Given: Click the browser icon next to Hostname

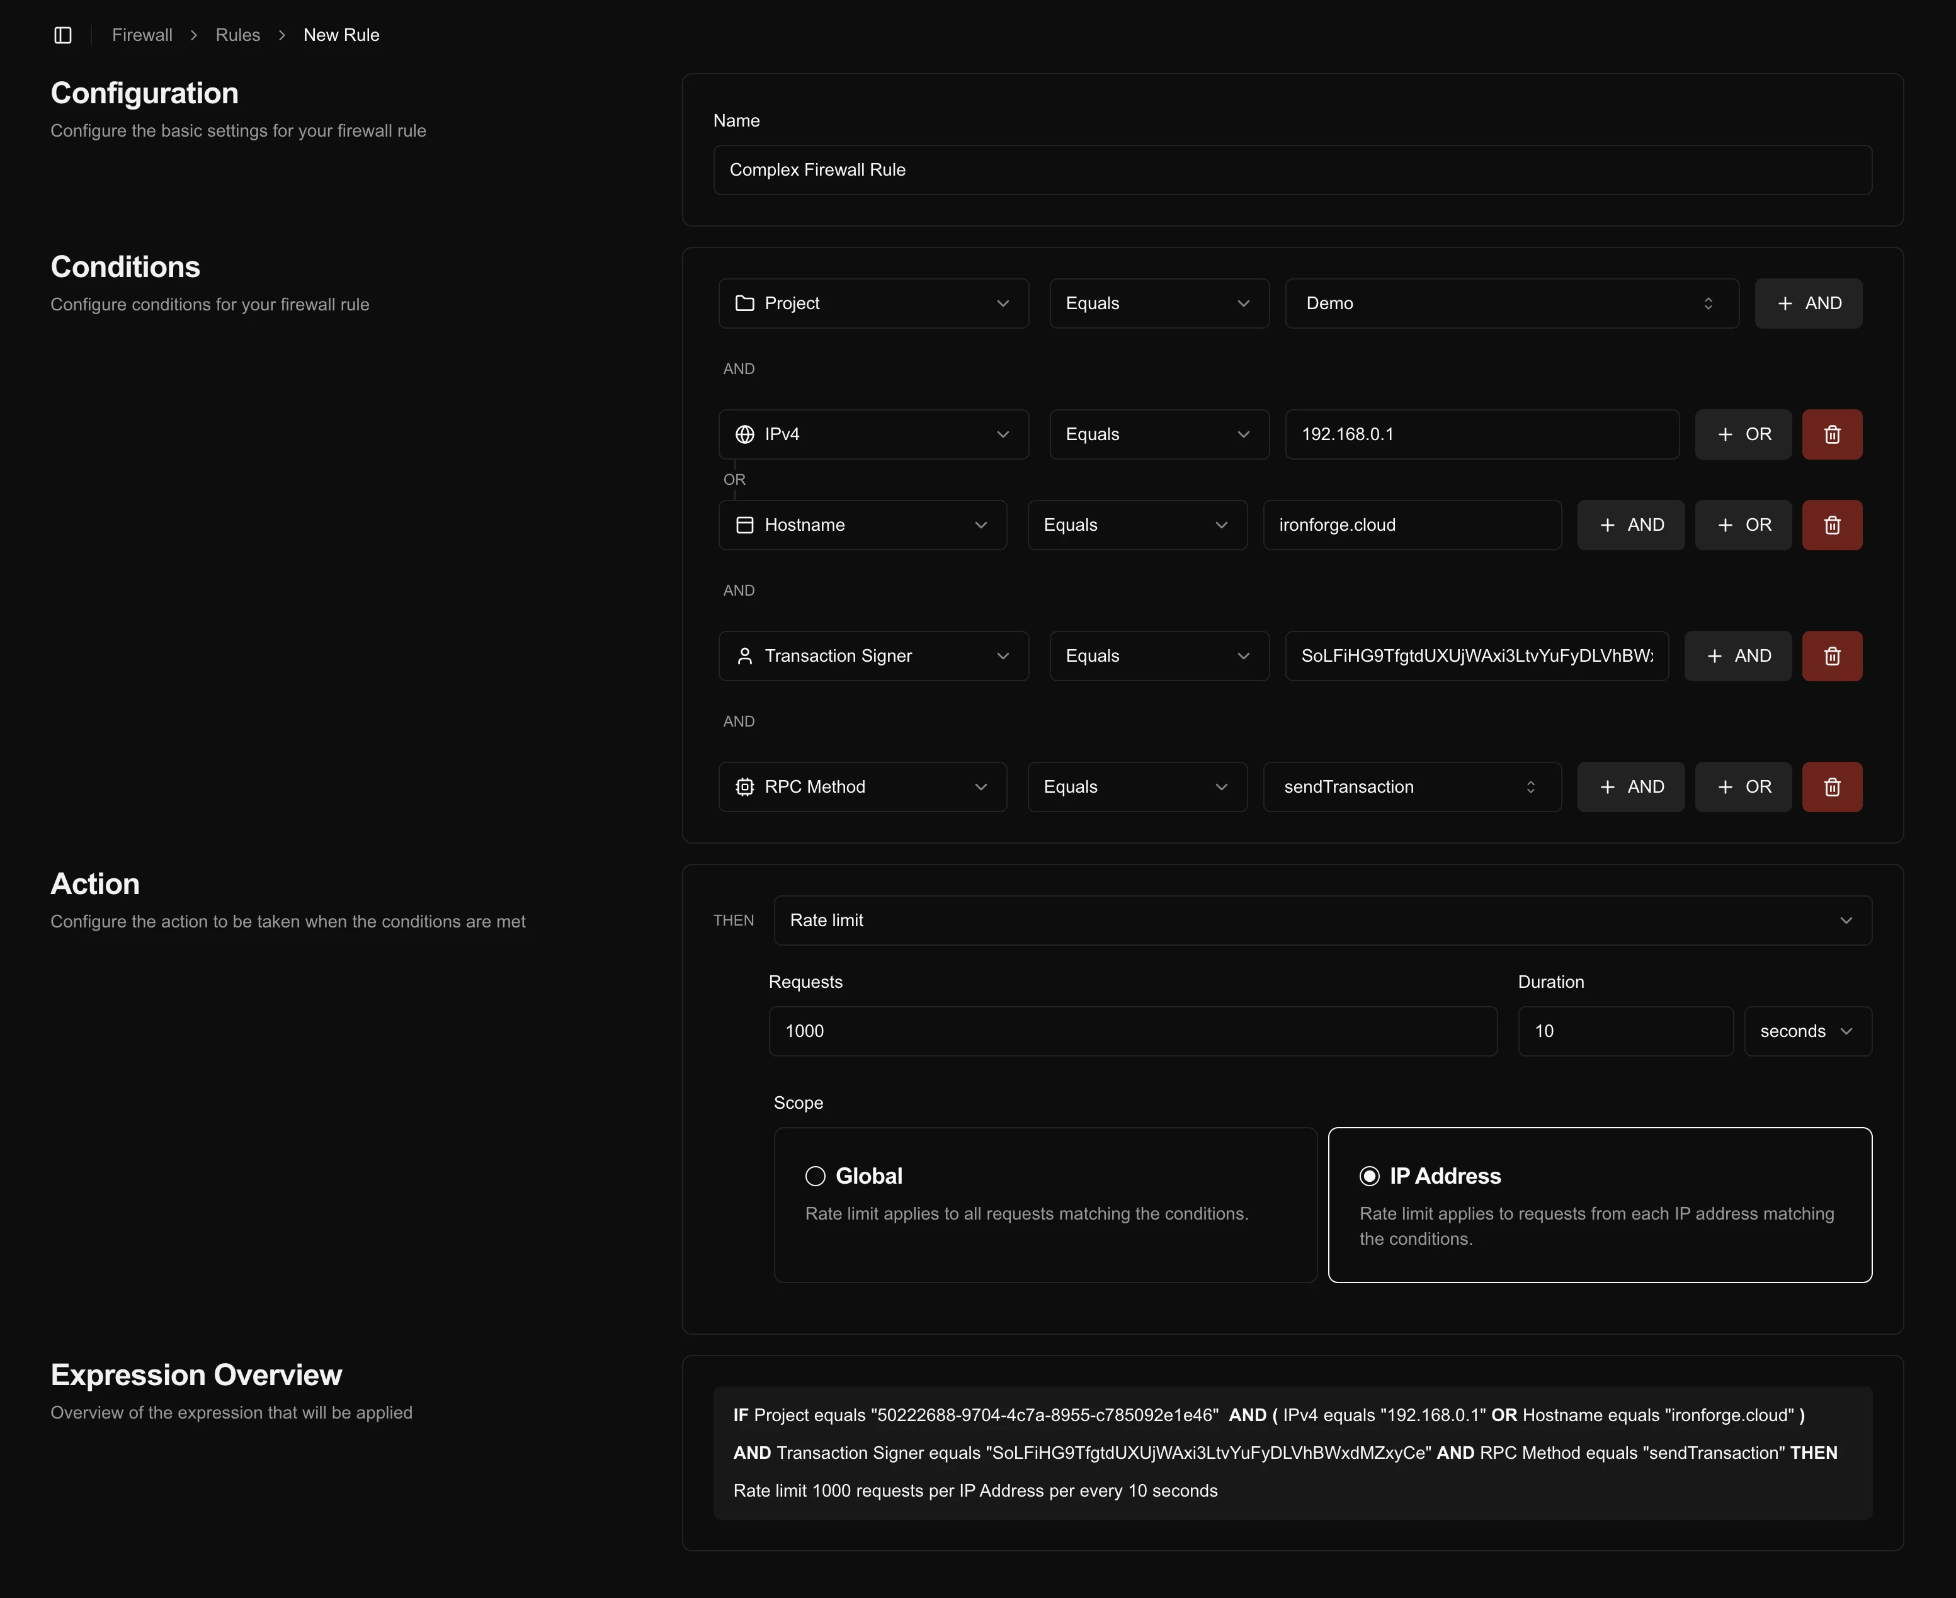Looking at the screenshot, I should point(746,524).
